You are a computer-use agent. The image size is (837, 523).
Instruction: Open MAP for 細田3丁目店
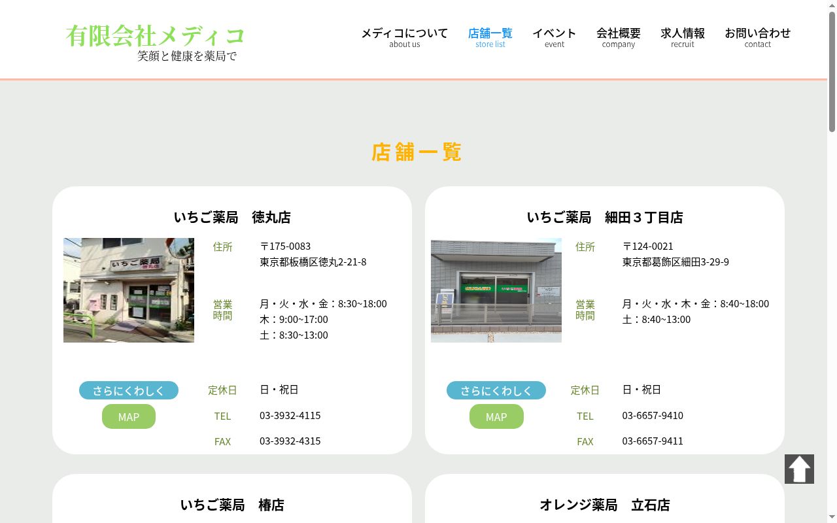pyautogui.click(x=496, y=416)
